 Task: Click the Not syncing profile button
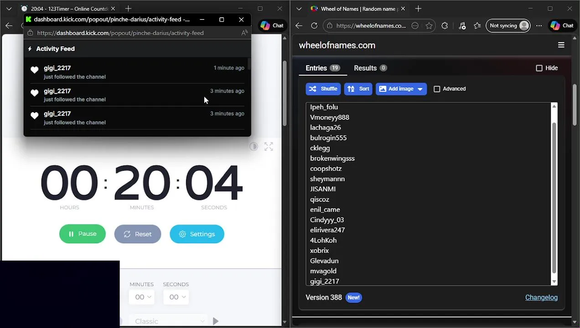[x=508, y=26]
